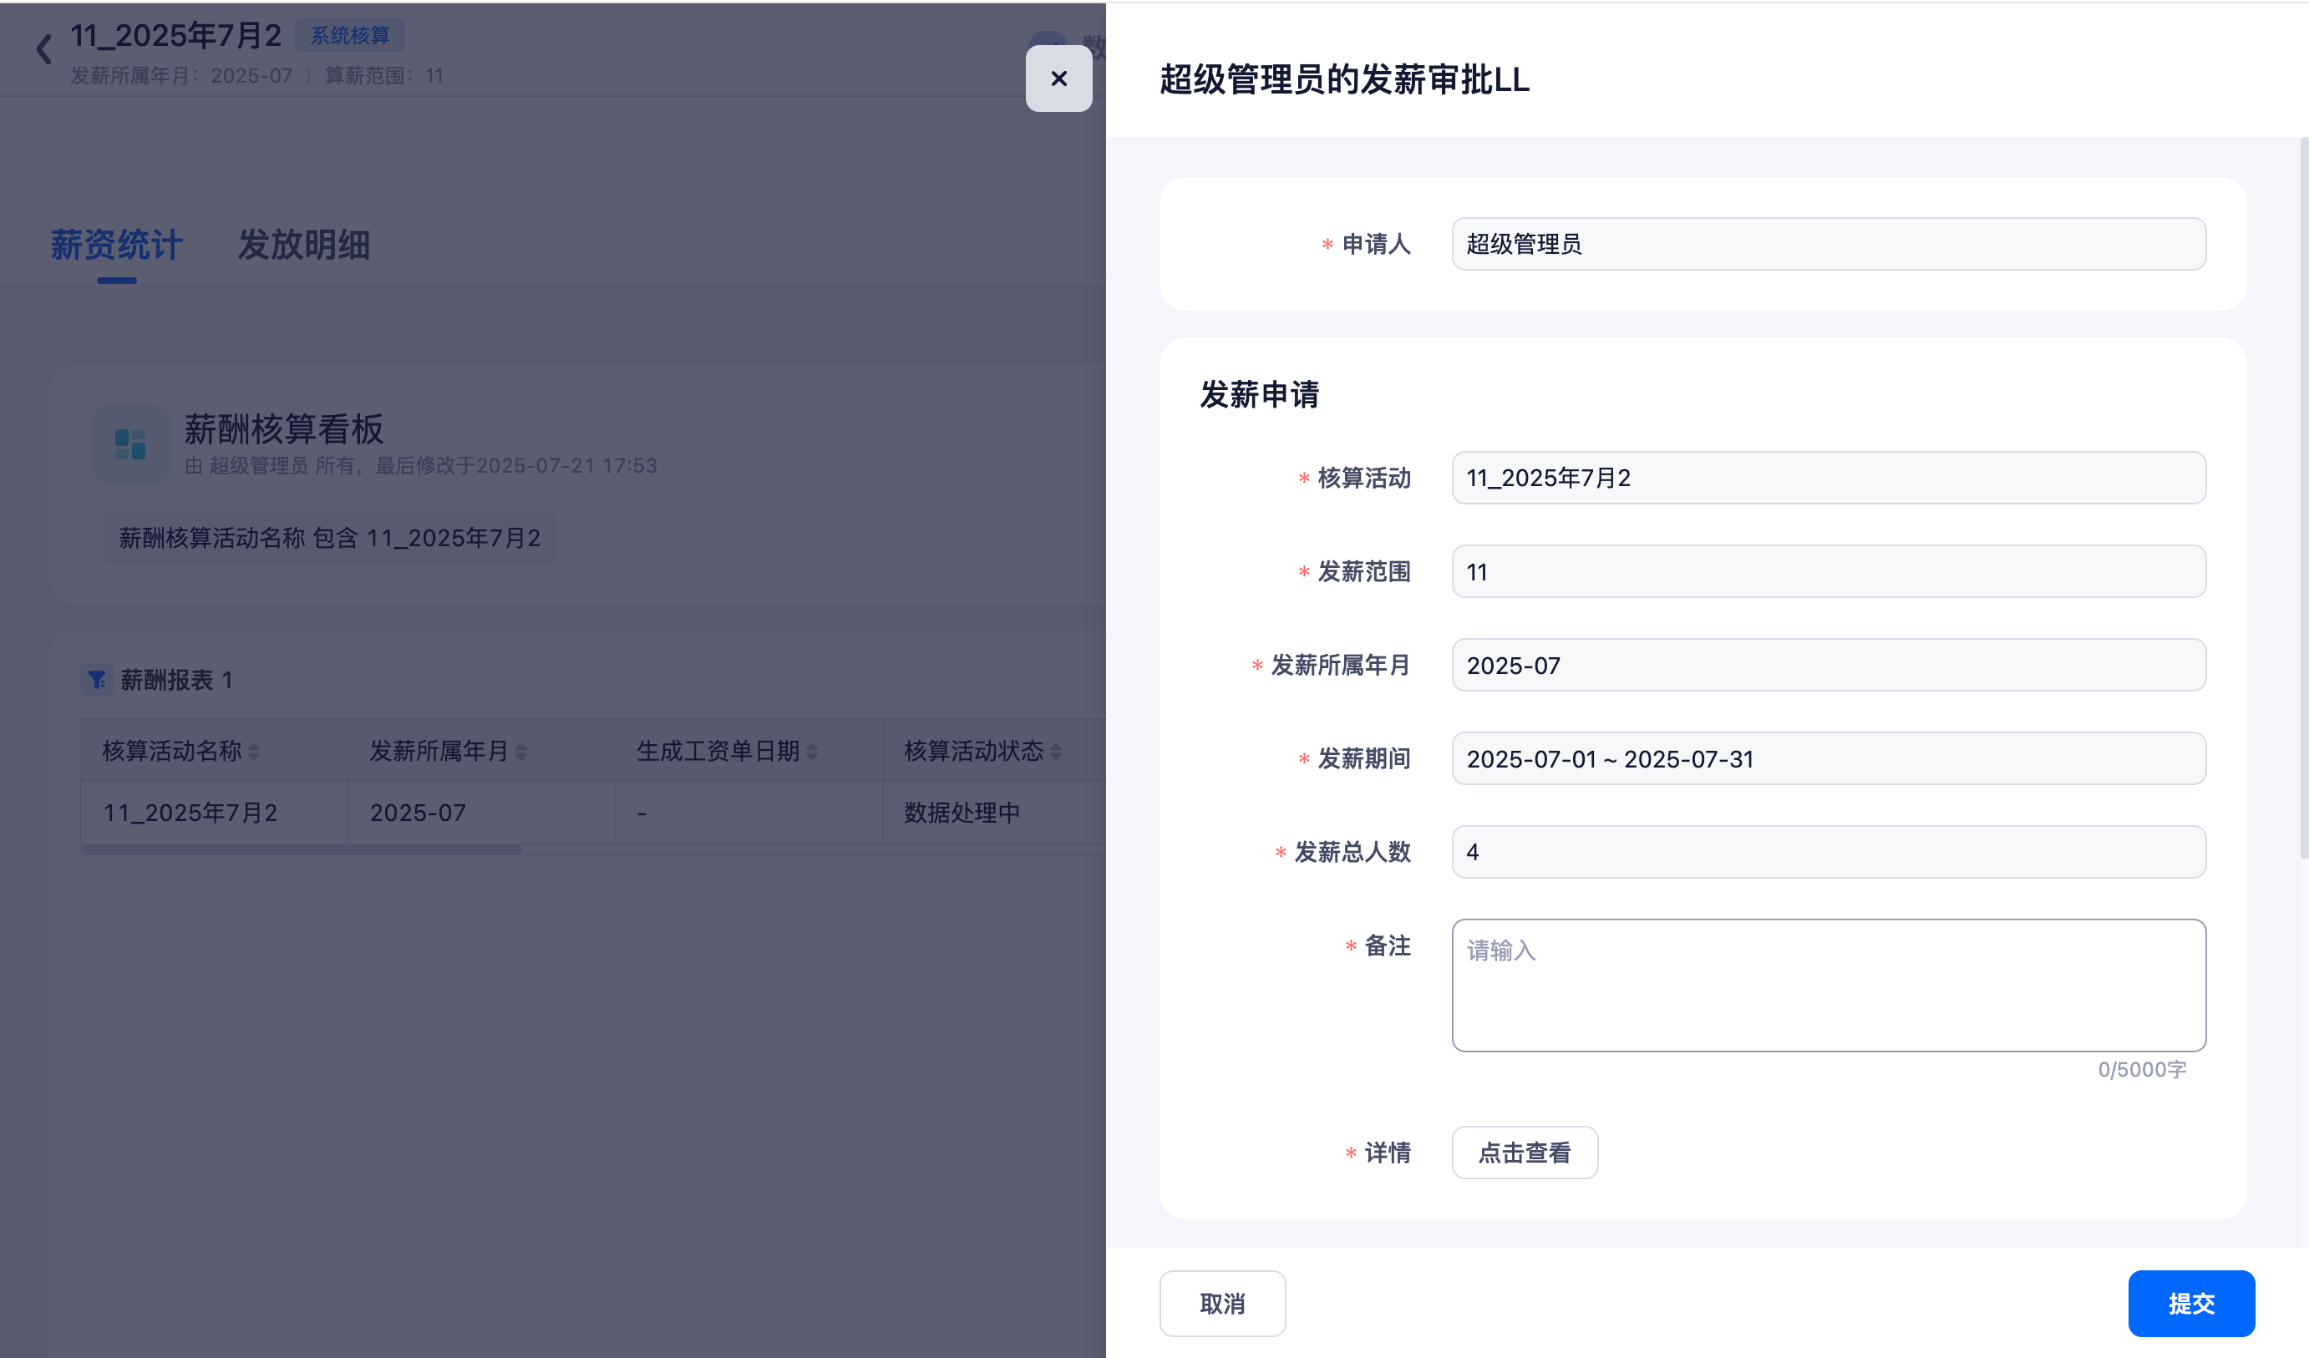2309x1358 pixels.
Task: Click the drawer's vertical scrollbar
Action: coord(2303,498)
